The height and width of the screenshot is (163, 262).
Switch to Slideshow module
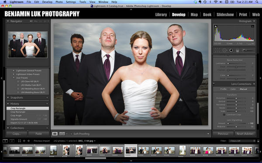pos(225,15)
